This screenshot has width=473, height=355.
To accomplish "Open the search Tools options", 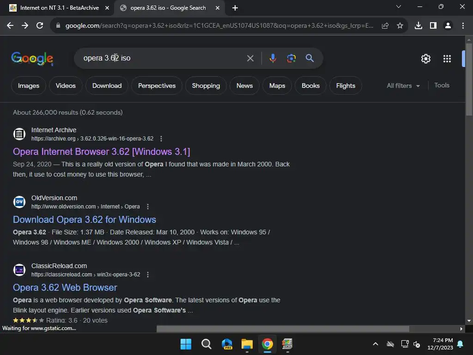I will pyautogui.click(x=442, y=86).
